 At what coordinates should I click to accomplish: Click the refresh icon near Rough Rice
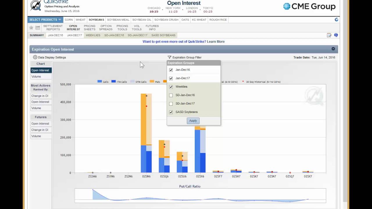pos(336,19)
